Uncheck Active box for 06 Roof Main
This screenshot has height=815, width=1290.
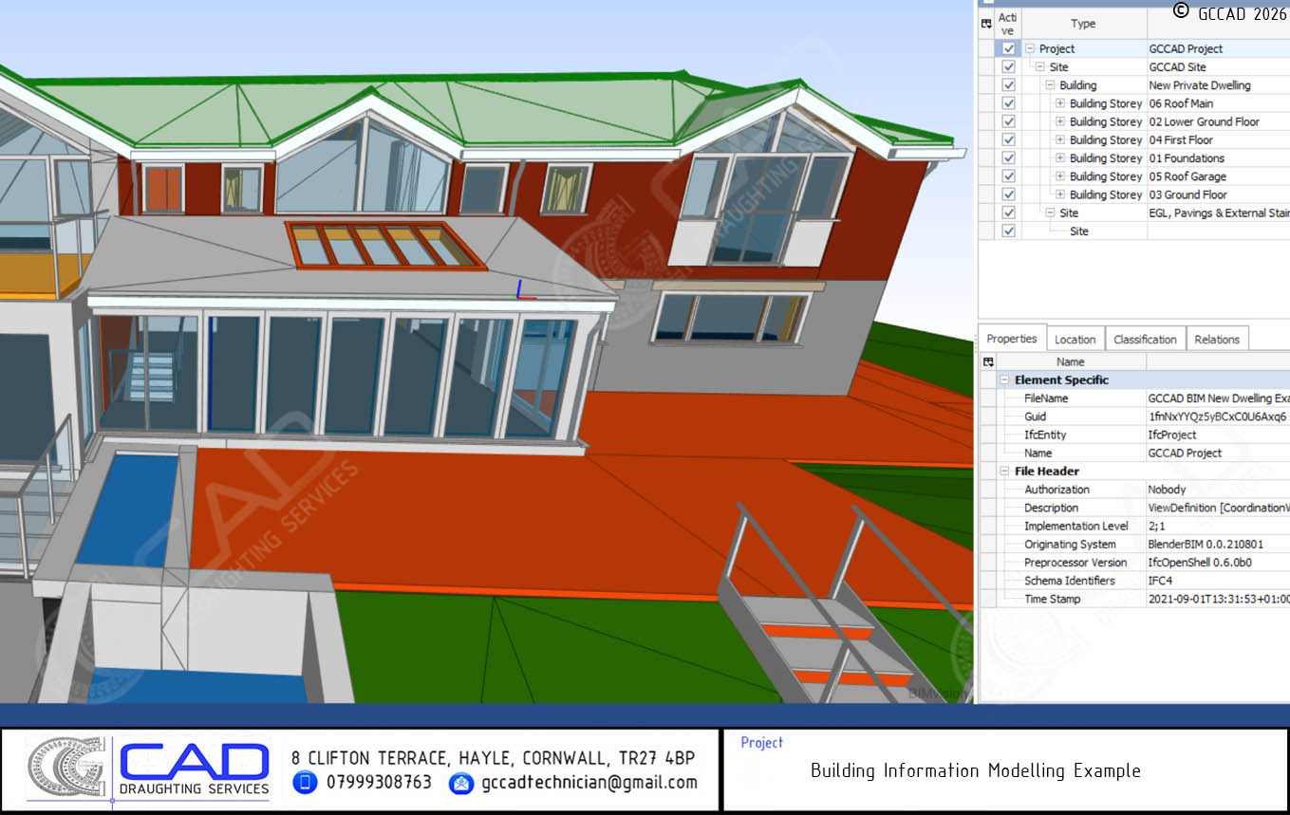tap(1008, 103)
